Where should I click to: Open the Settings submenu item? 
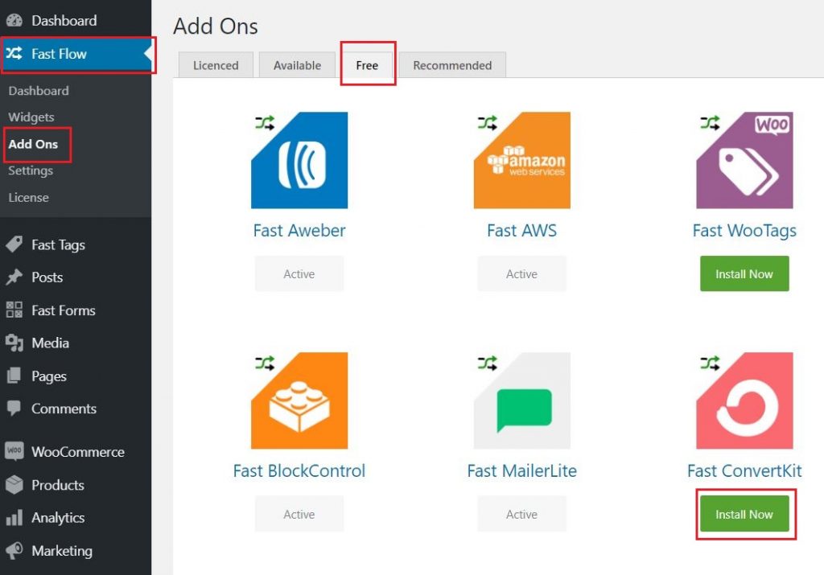tap(31, 170)
